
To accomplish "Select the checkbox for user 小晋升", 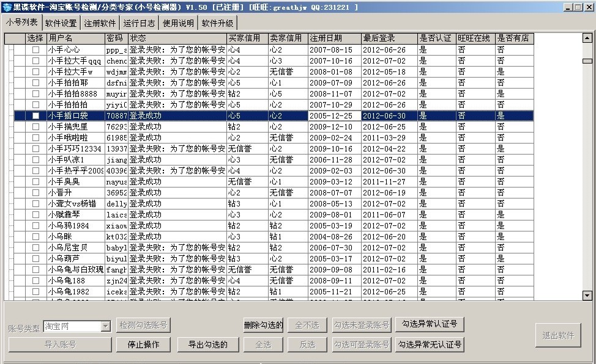I will tap(35, 193).
